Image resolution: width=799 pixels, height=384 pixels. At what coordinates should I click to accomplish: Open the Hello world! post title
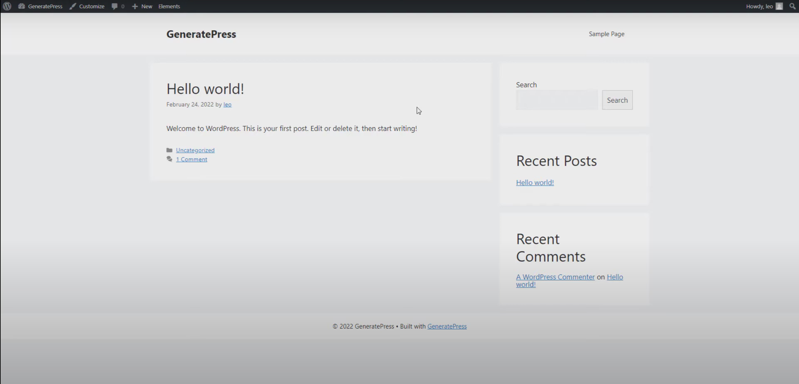(205, 89)
